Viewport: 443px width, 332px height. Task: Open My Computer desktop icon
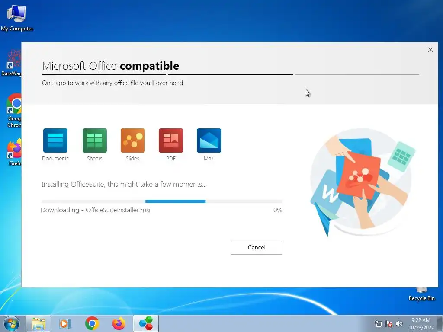click(x=16, y=18)
